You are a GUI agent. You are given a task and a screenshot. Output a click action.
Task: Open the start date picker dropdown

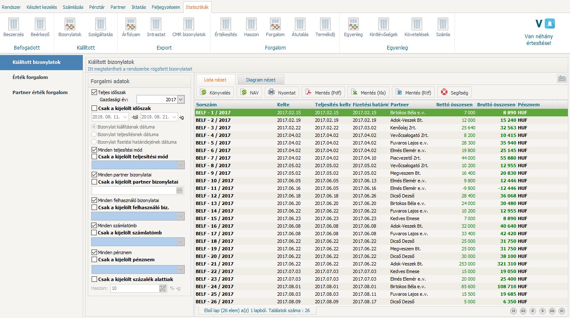point(126,118)
